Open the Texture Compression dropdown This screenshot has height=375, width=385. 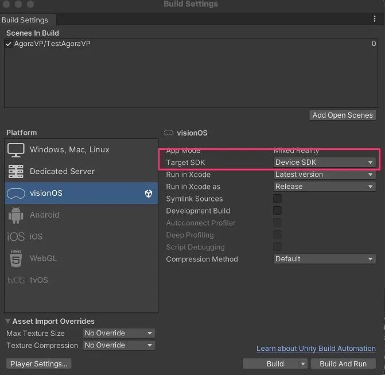tap(119, 345)
